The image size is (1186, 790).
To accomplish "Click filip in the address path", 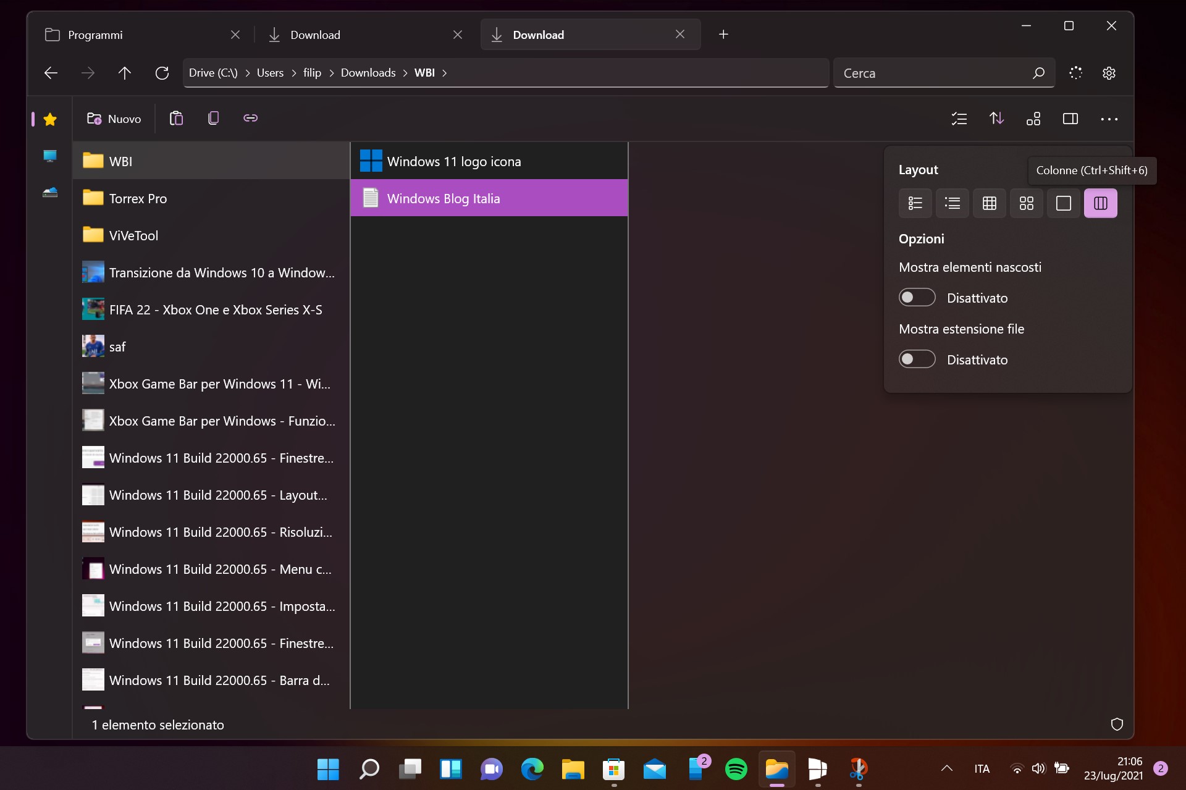I will [x=312, y=73].
